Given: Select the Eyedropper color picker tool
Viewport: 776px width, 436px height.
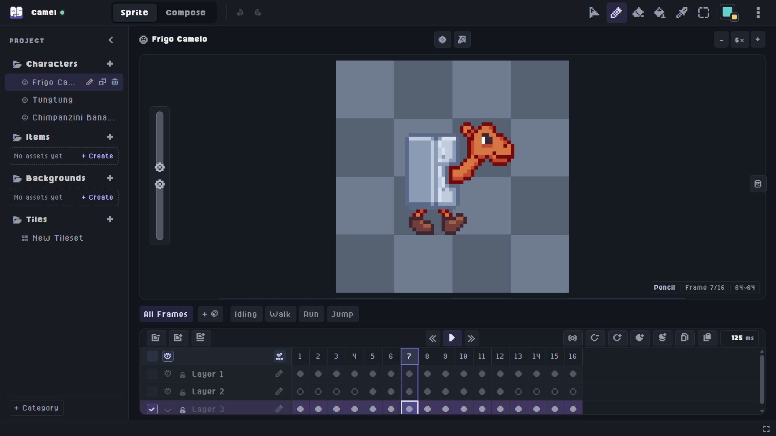Looking at the screenshot, I should [x=682, y=13].
